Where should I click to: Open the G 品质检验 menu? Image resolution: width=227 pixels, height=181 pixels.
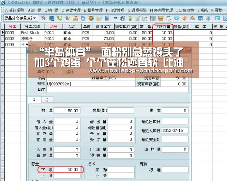(x=137, y=10)
